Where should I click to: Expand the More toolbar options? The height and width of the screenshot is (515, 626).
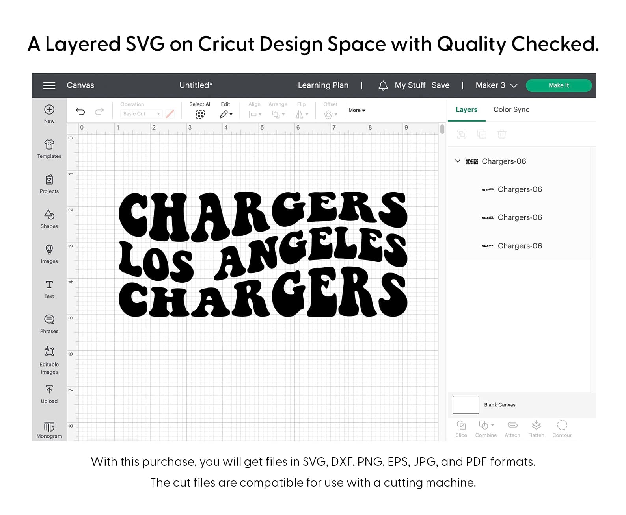pyautogui.click(x=357, y=110)
